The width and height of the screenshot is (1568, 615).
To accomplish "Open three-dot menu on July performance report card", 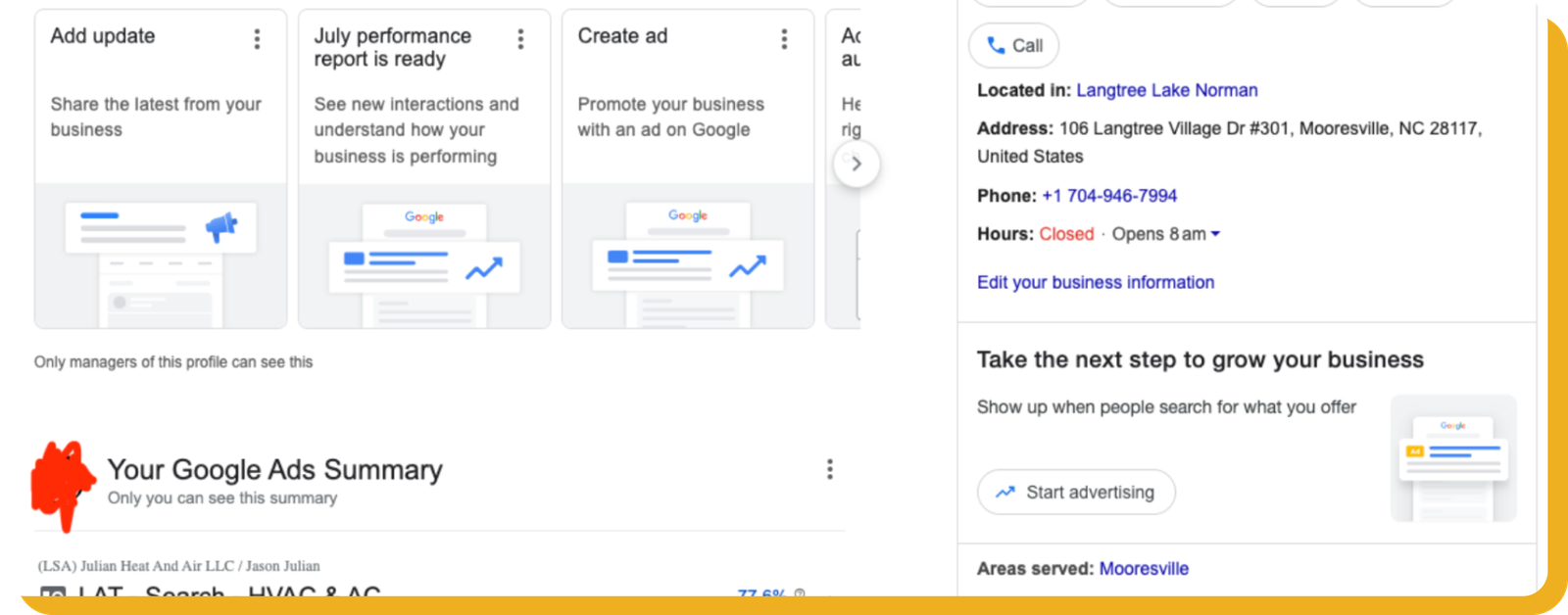I will [x=520, y=39].
